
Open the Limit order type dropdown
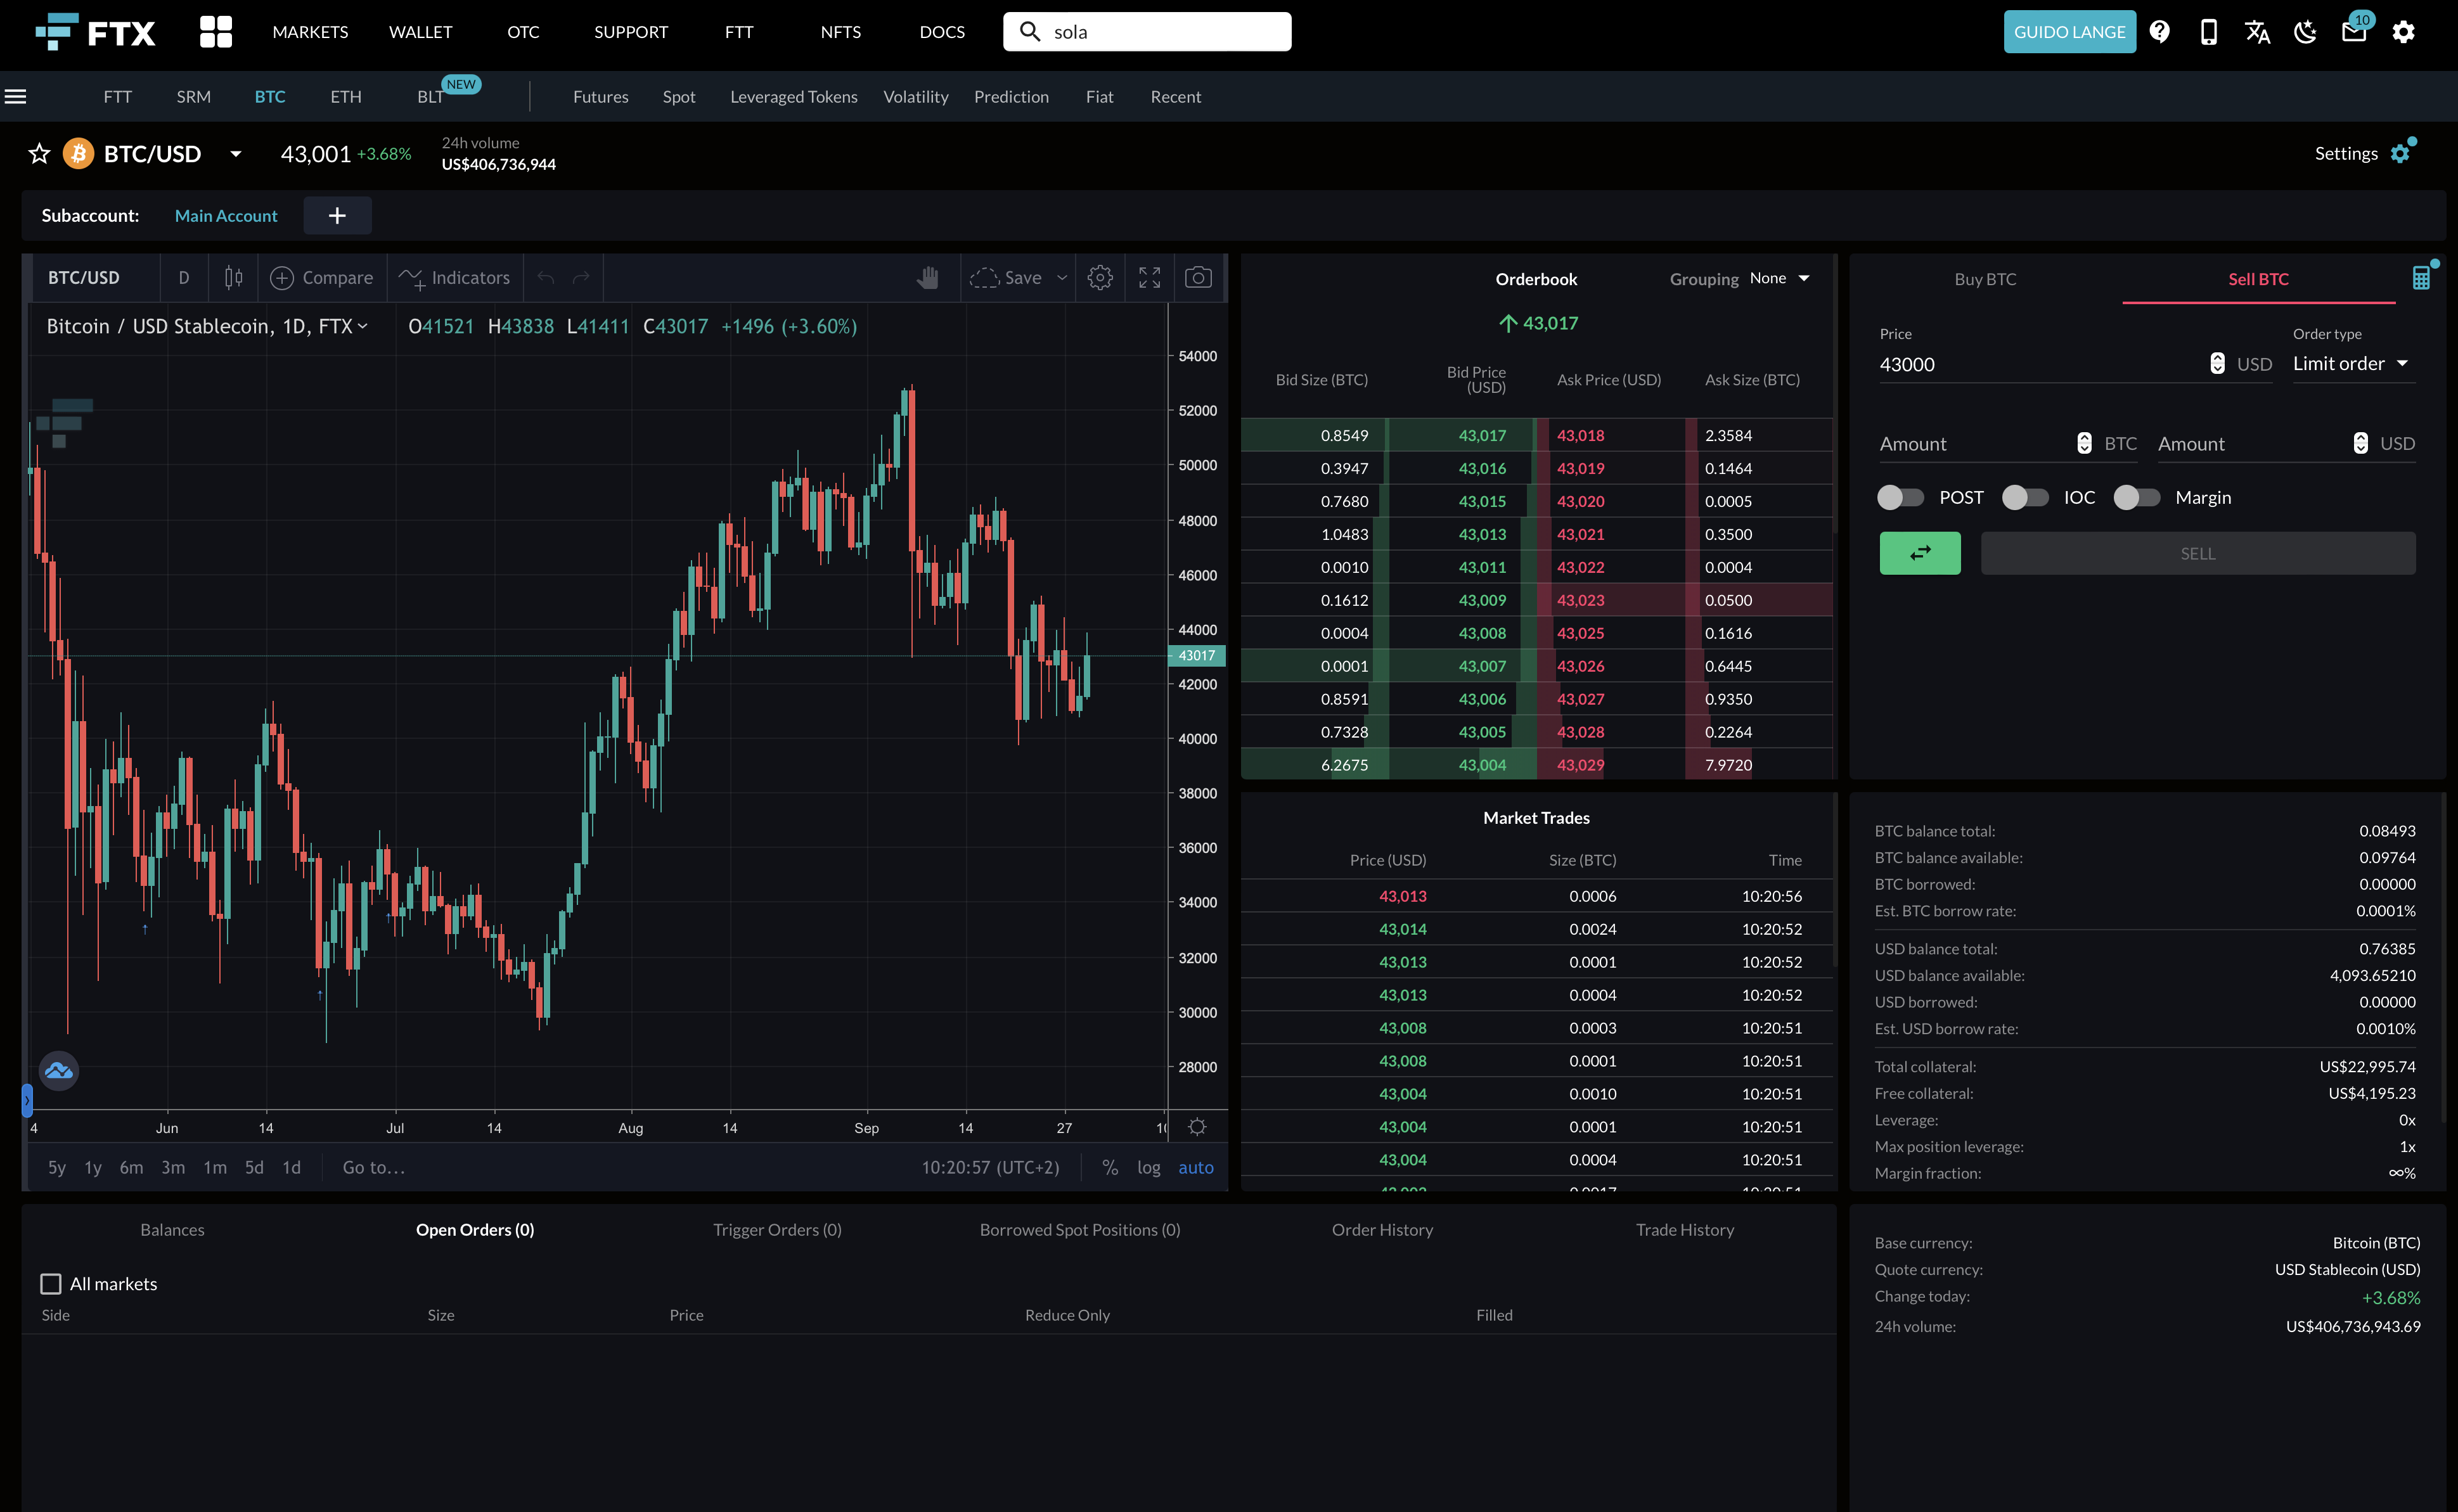2351,363
